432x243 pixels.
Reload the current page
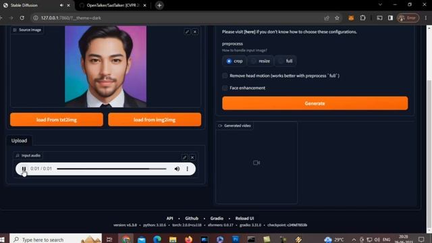click(22, 18)
